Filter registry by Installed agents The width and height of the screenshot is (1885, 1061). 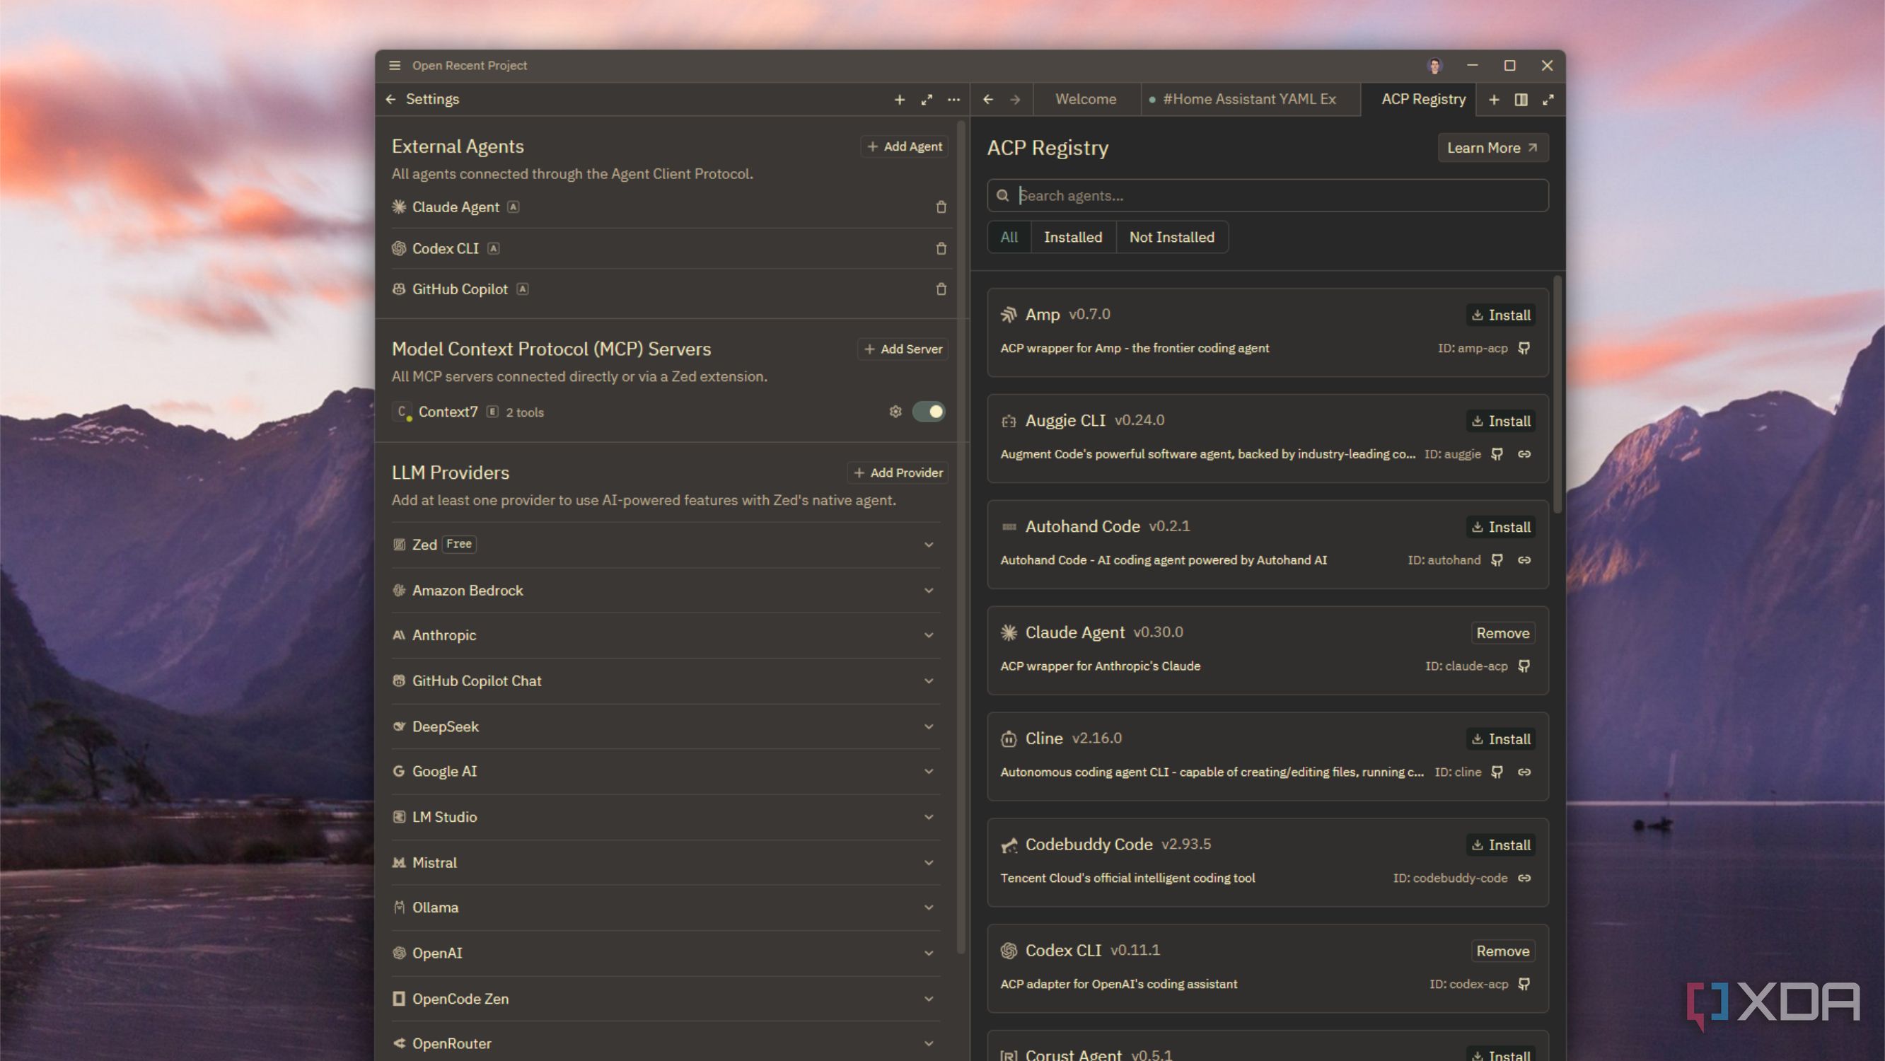(x=1073, y=237)
